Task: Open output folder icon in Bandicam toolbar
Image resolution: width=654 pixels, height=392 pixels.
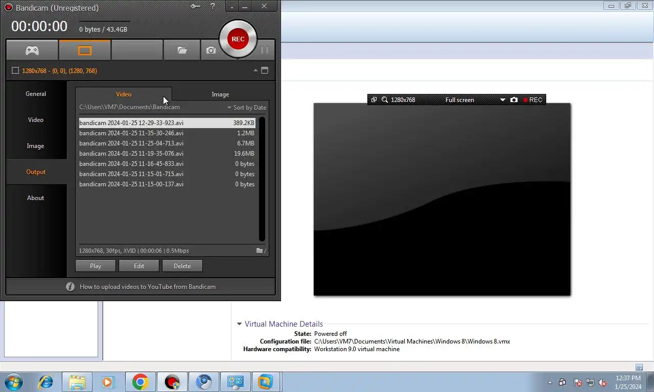Action: [182, 50]
